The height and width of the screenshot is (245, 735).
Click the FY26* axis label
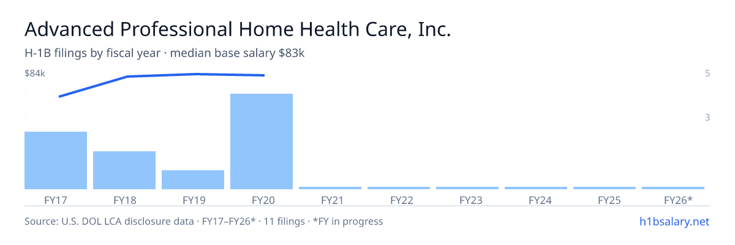click(678, 200)
